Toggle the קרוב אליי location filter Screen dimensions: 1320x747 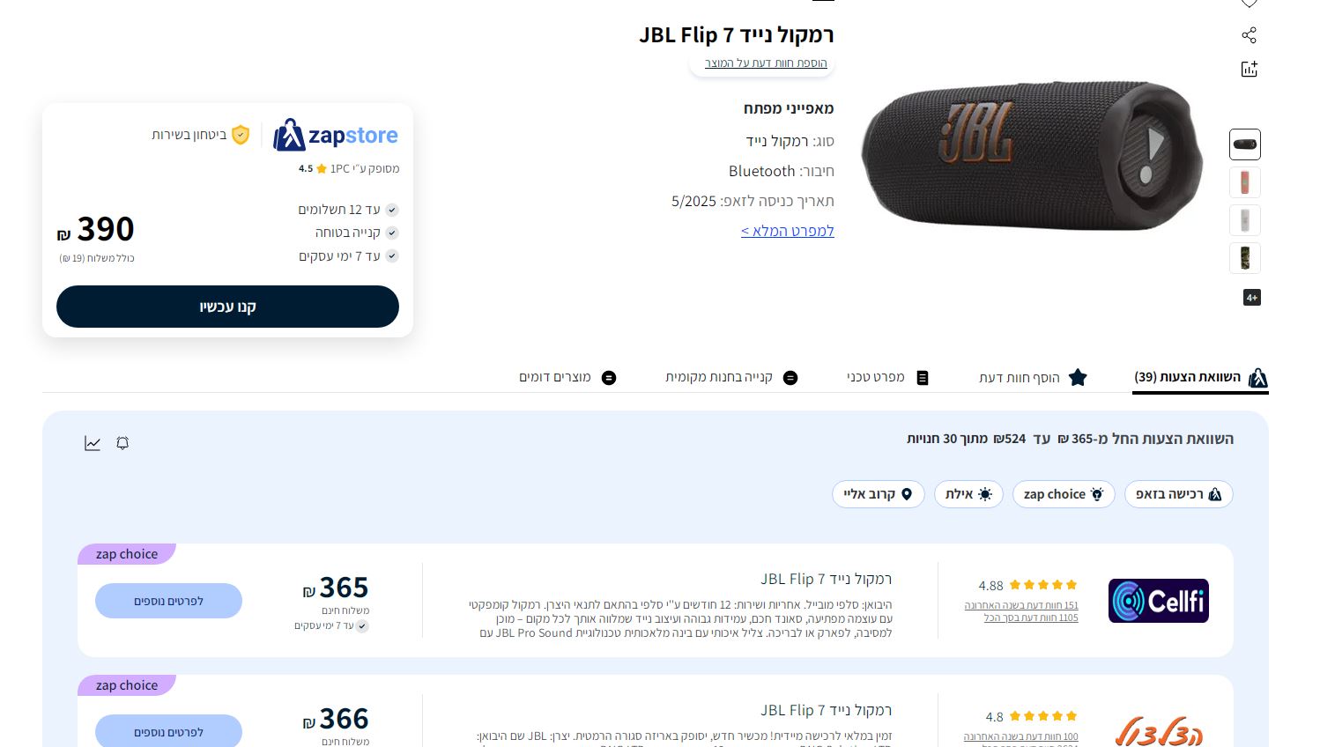point(878,494)
